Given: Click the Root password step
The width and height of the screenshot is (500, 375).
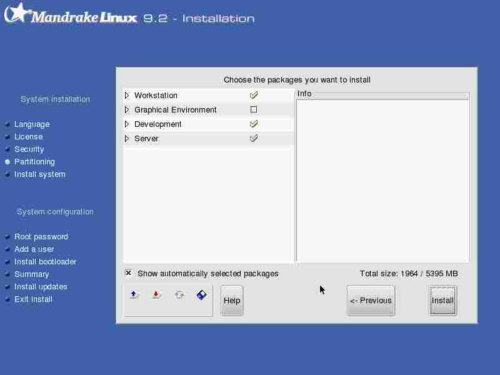Looking at the screenshot, I should click(x=41, y=237).
